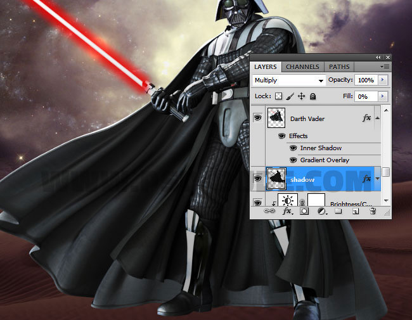Expand effects list of shadow layer
The width and height of the screenshot is (412, 320).
[377, 179]
